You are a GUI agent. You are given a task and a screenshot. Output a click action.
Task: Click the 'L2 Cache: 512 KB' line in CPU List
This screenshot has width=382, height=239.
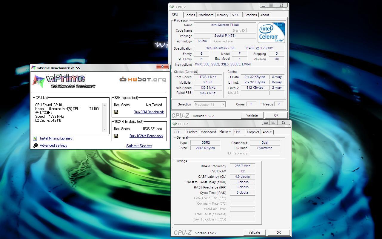tap(48, 120)
